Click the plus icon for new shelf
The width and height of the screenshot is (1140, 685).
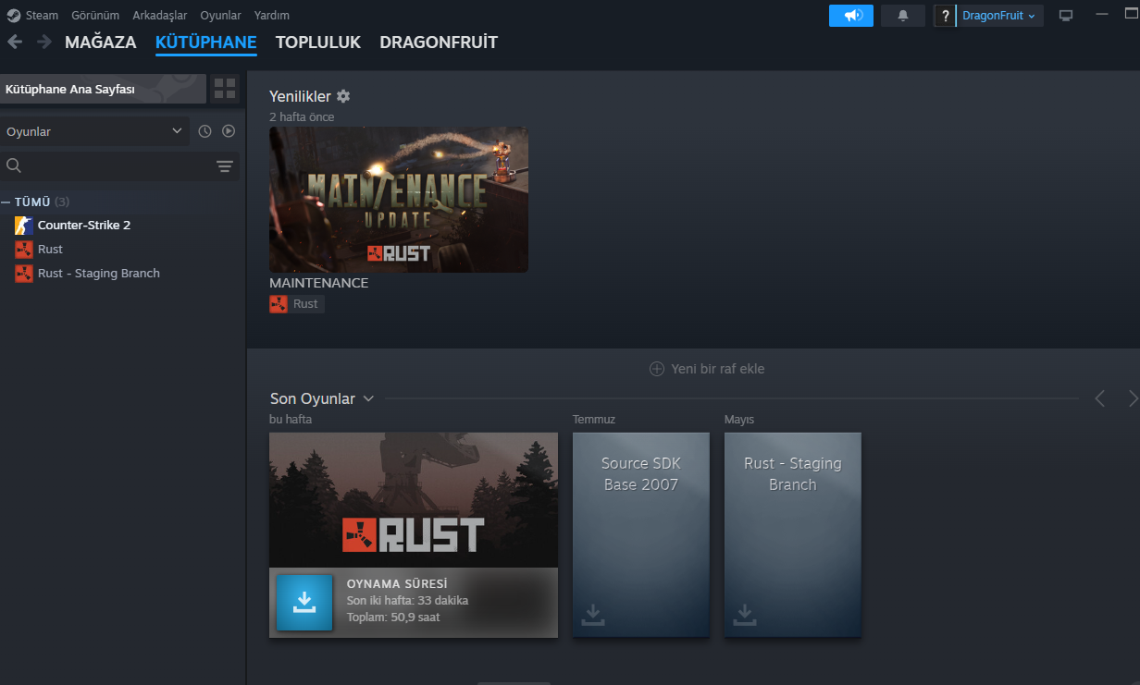point(657,369)
